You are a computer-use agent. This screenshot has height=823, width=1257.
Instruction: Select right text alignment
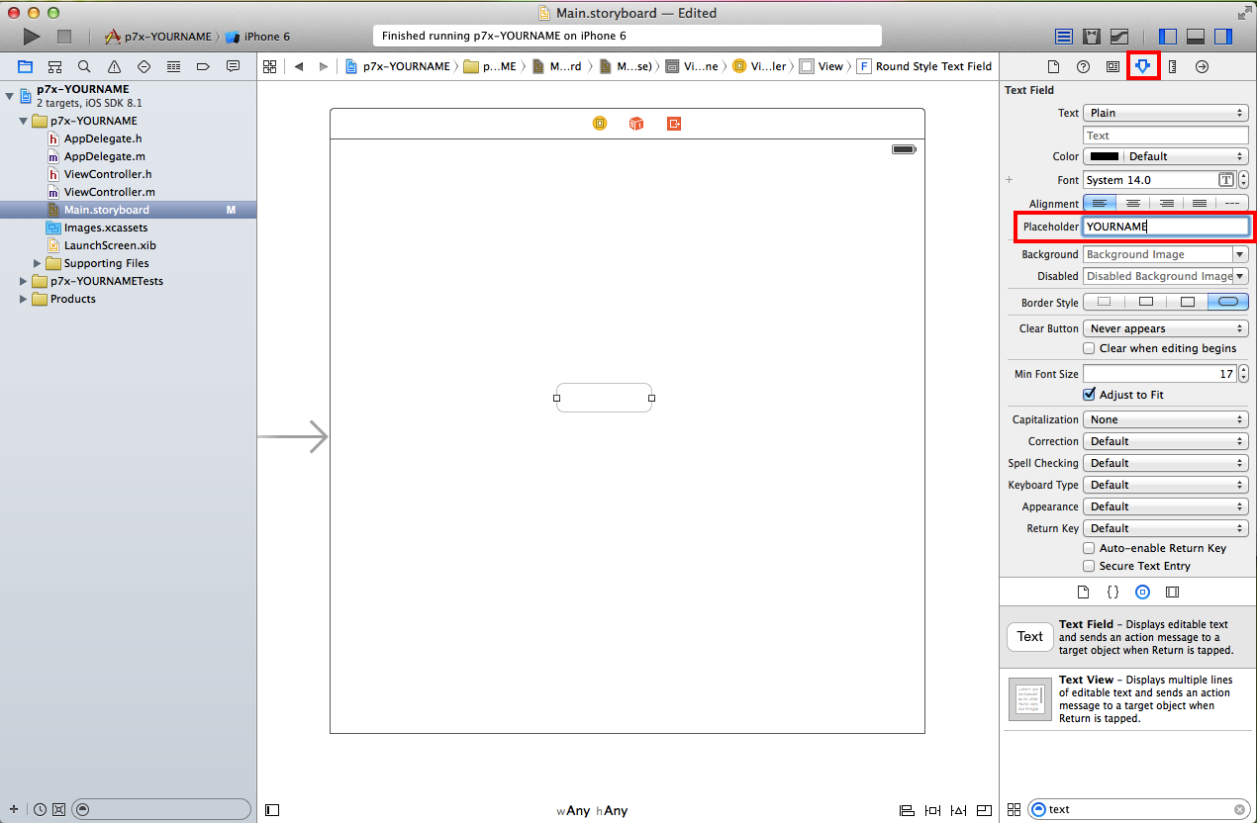pyautogui.click(x=1167, y=203)
